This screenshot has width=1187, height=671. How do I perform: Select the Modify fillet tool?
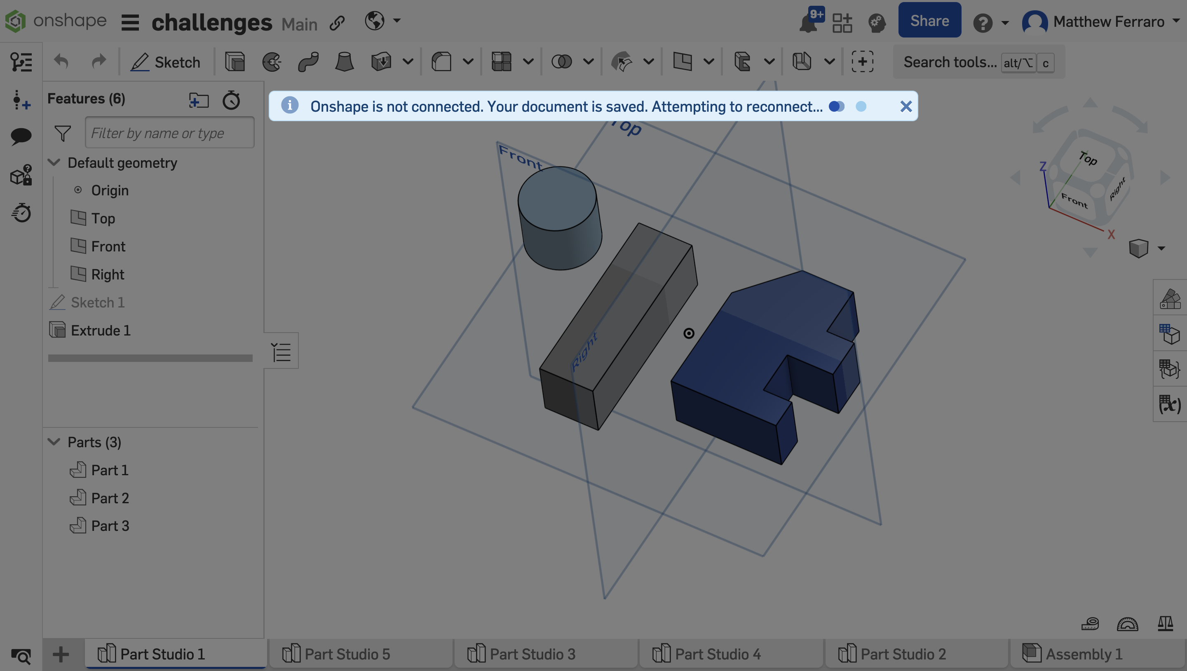coord(621,62)
